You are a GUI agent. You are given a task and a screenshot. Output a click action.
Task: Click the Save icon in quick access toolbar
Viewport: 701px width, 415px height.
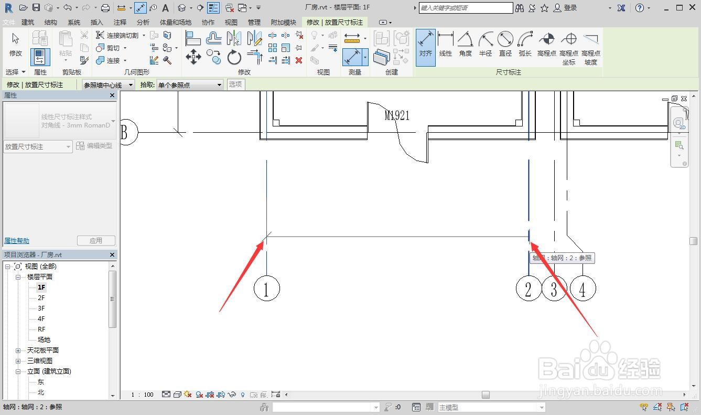pyautogui.click(x=36, y=8)
